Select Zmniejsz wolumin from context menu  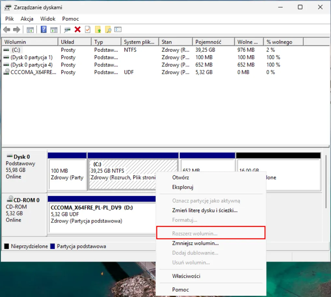click(195, 243)
